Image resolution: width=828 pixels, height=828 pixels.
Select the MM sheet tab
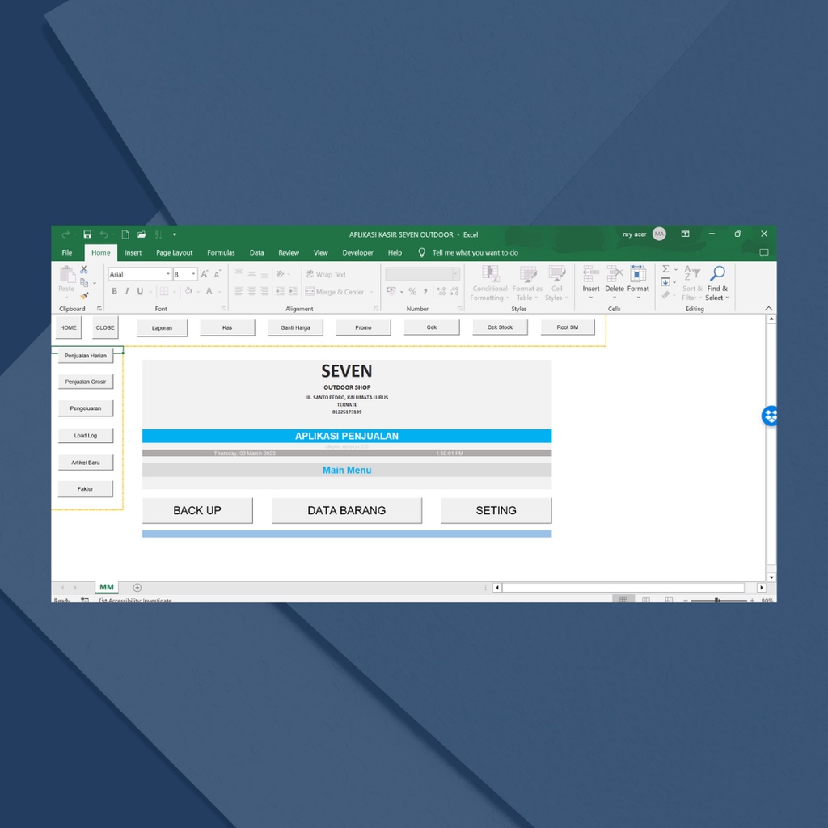[107, 587]
